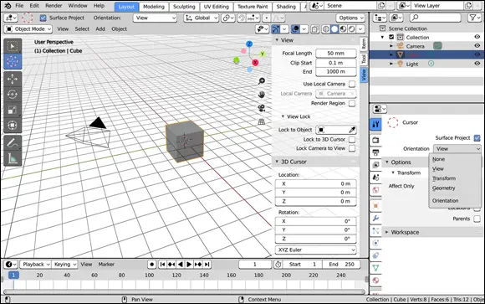Hide the Camera in outliner

pyautogui.click(x=477, y=46)
